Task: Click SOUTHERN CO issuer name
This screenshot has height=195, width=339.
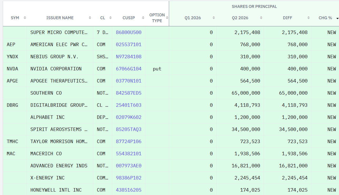Action: [x=46, y=93]
